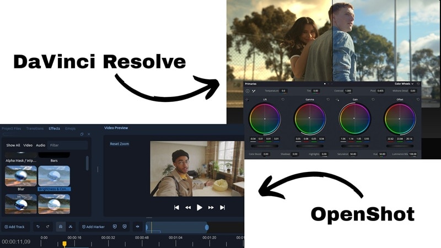
Task: Click the Contrast value 1.000
Action: click(348, 91)
